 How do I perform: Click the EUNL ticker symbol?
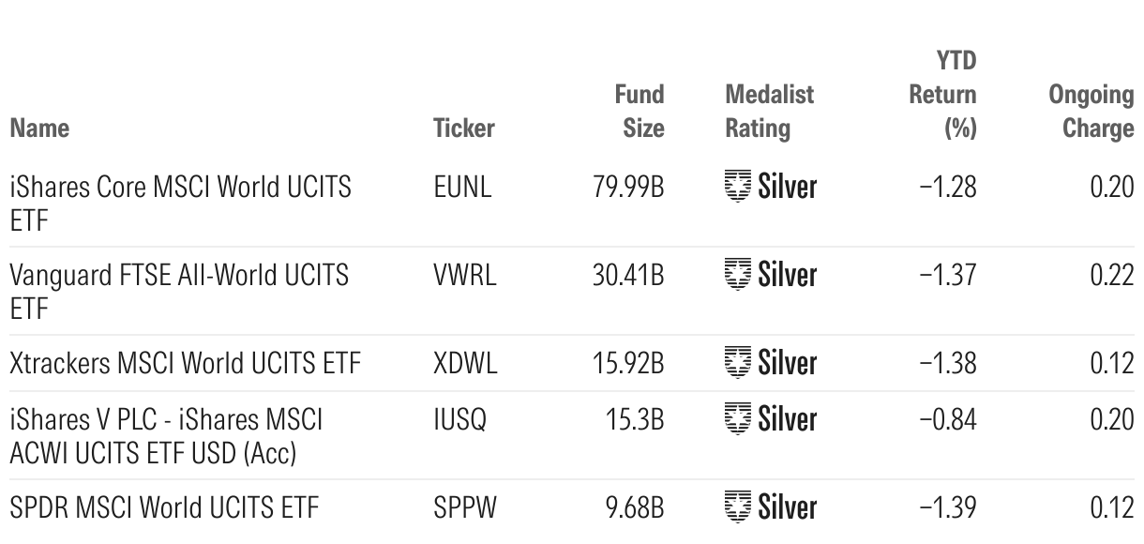point(462,188)
